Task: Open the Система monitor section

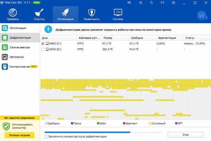Action: tap(117, 14)
